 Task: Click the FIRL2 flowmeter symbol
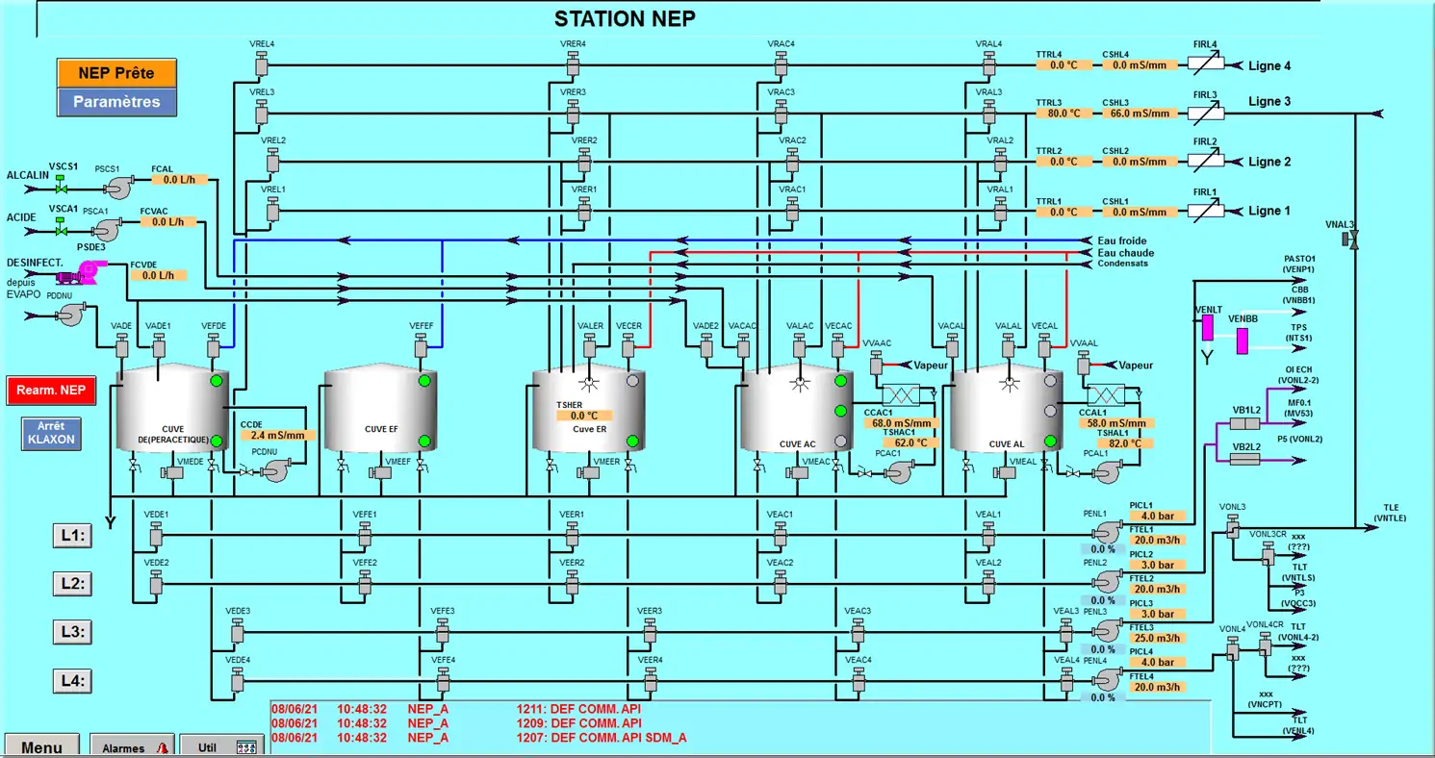(x=1205, y=160)
